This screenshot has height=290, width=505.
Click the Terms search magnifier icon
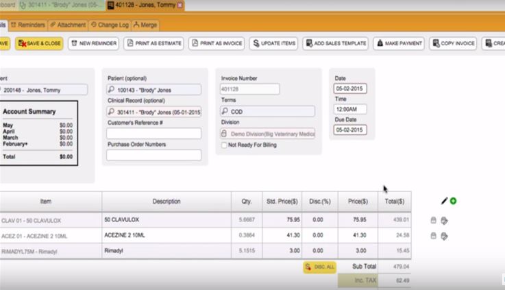pos(225,111)
